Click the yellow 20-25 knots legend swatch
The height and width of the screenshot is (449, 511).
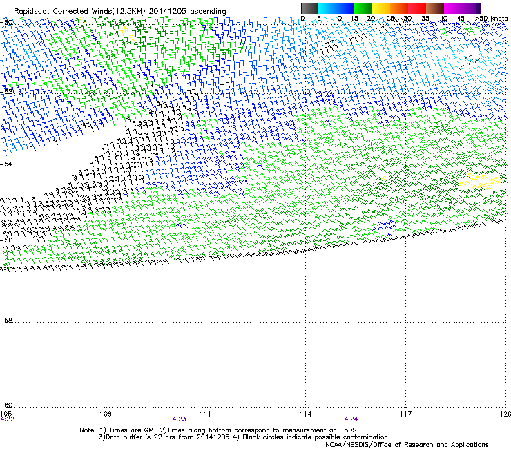pos(381,8)
